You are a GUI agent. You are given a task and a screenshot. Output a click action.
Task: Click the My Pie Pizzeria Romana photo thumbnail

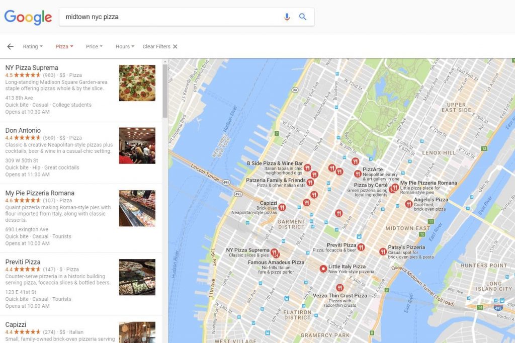tap(137, 208)
